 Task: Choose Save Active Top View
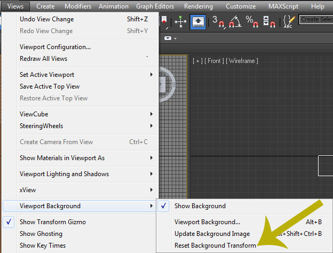tap(81, 86)
